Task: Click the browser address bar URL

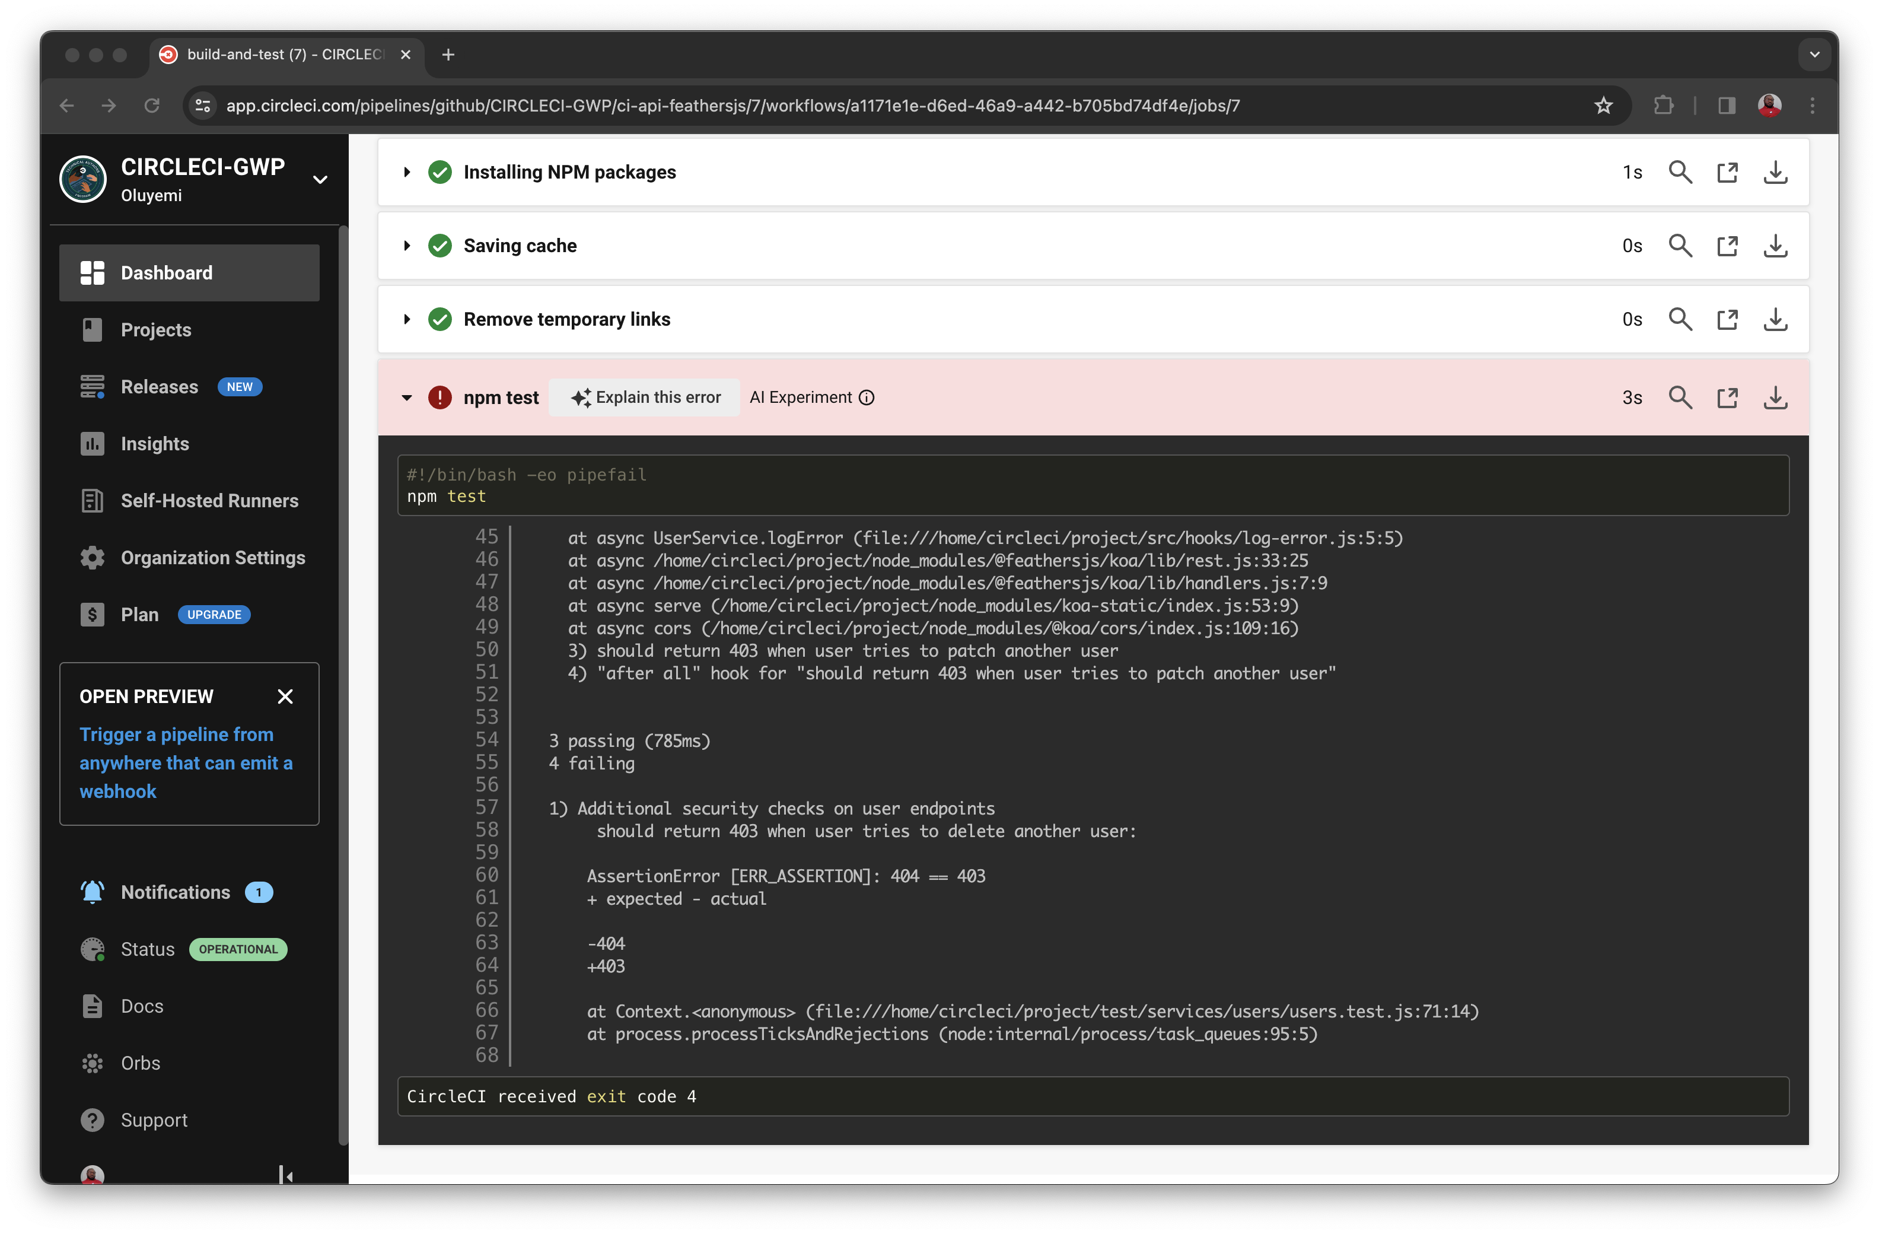Action: (x=732, y=106)
